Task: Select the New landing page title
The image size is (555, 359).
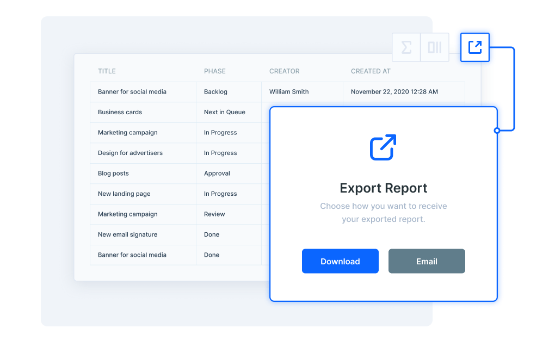Action: coord(124,194)
